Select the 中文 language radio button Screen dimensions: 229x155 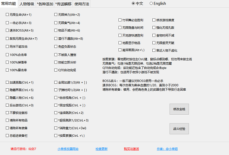(133, 3)
